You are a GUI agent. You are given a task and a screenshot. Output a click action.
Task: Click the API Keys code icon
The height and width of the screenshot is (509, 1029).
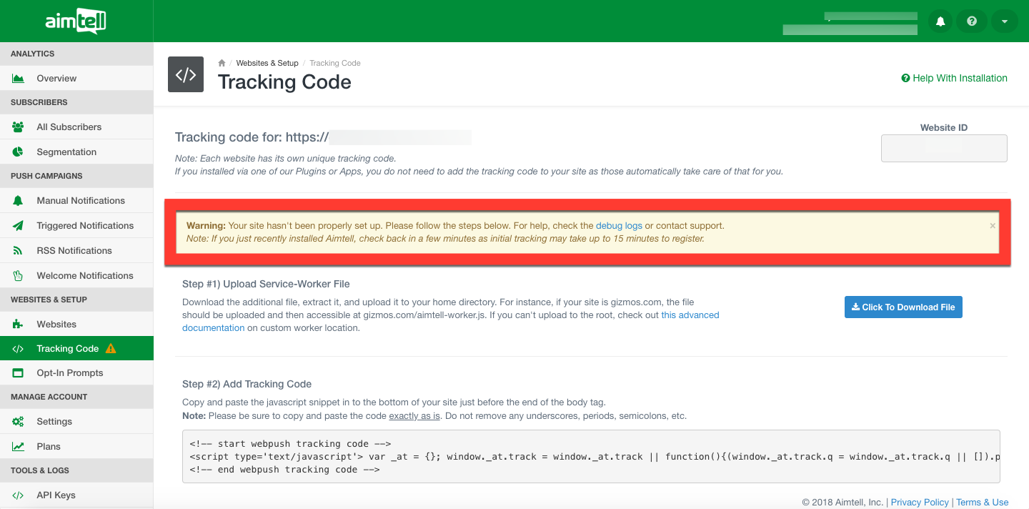click(x=19, y=495)
